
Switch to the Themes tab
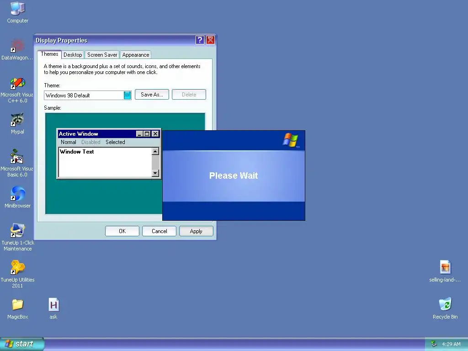49,54
